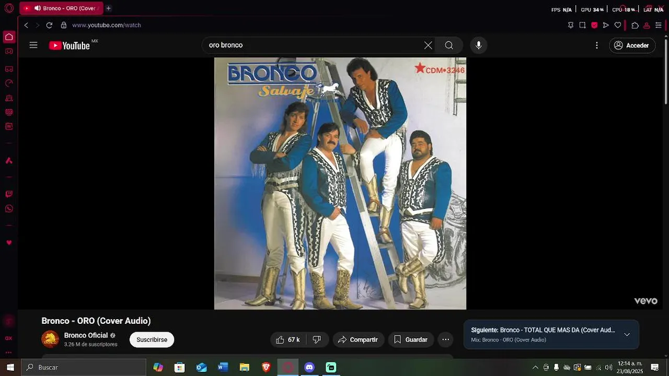Viewport: 669px width, 376px height.
Task: Subscribe with the Suscribirse button
Action: tap(152, 339)
